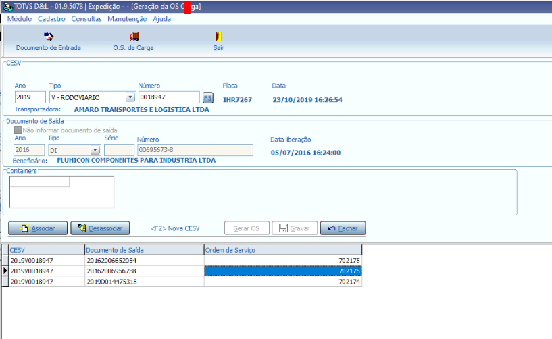The image size is (552, 339).
Task: Click the Gerar OS button
Action: [x=247, y=228]
